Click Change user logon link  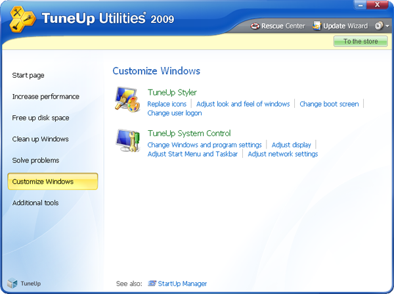pyautogui.click(x=175, y=113)
